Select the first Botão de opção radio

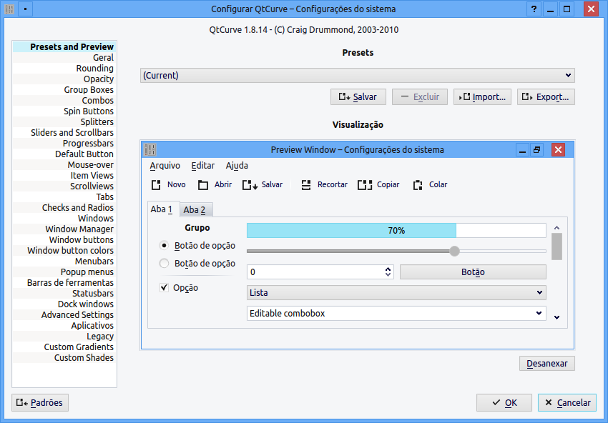tap(164, 245)
